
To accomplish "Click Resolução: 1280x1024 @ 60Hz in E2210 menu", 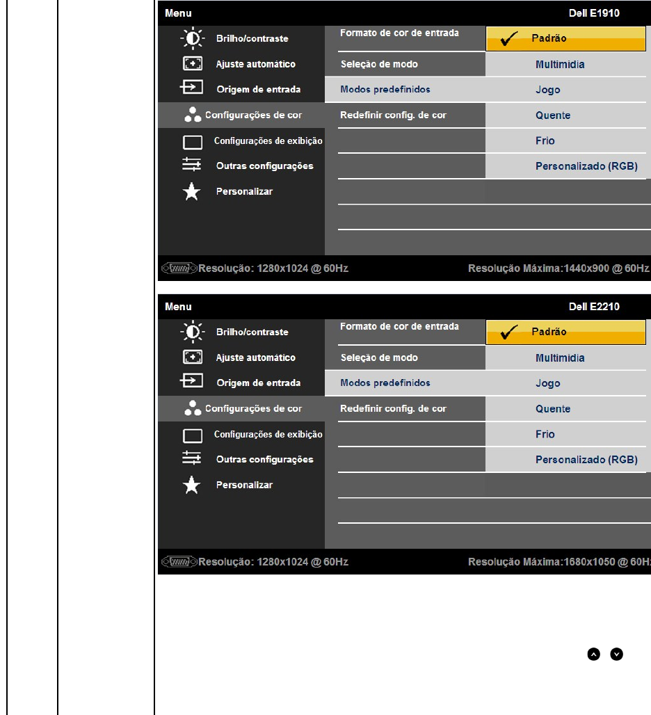I will coord(273,562).
